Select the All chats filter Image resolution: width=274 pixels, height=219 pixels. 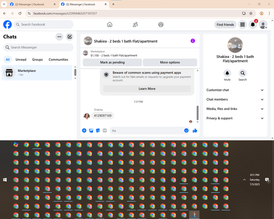[x=8, y=60]
